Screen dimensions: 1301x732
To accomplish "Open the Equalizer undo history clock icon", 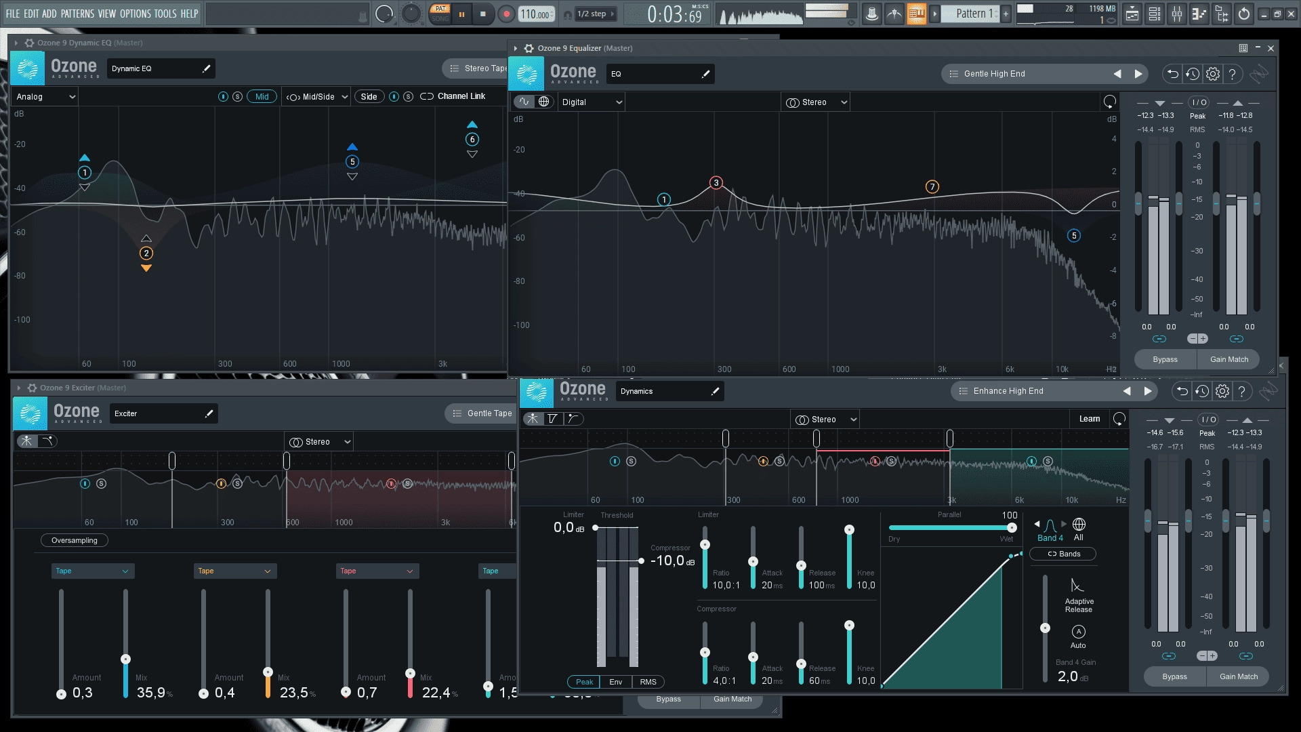I will (x=1193, y=74).
